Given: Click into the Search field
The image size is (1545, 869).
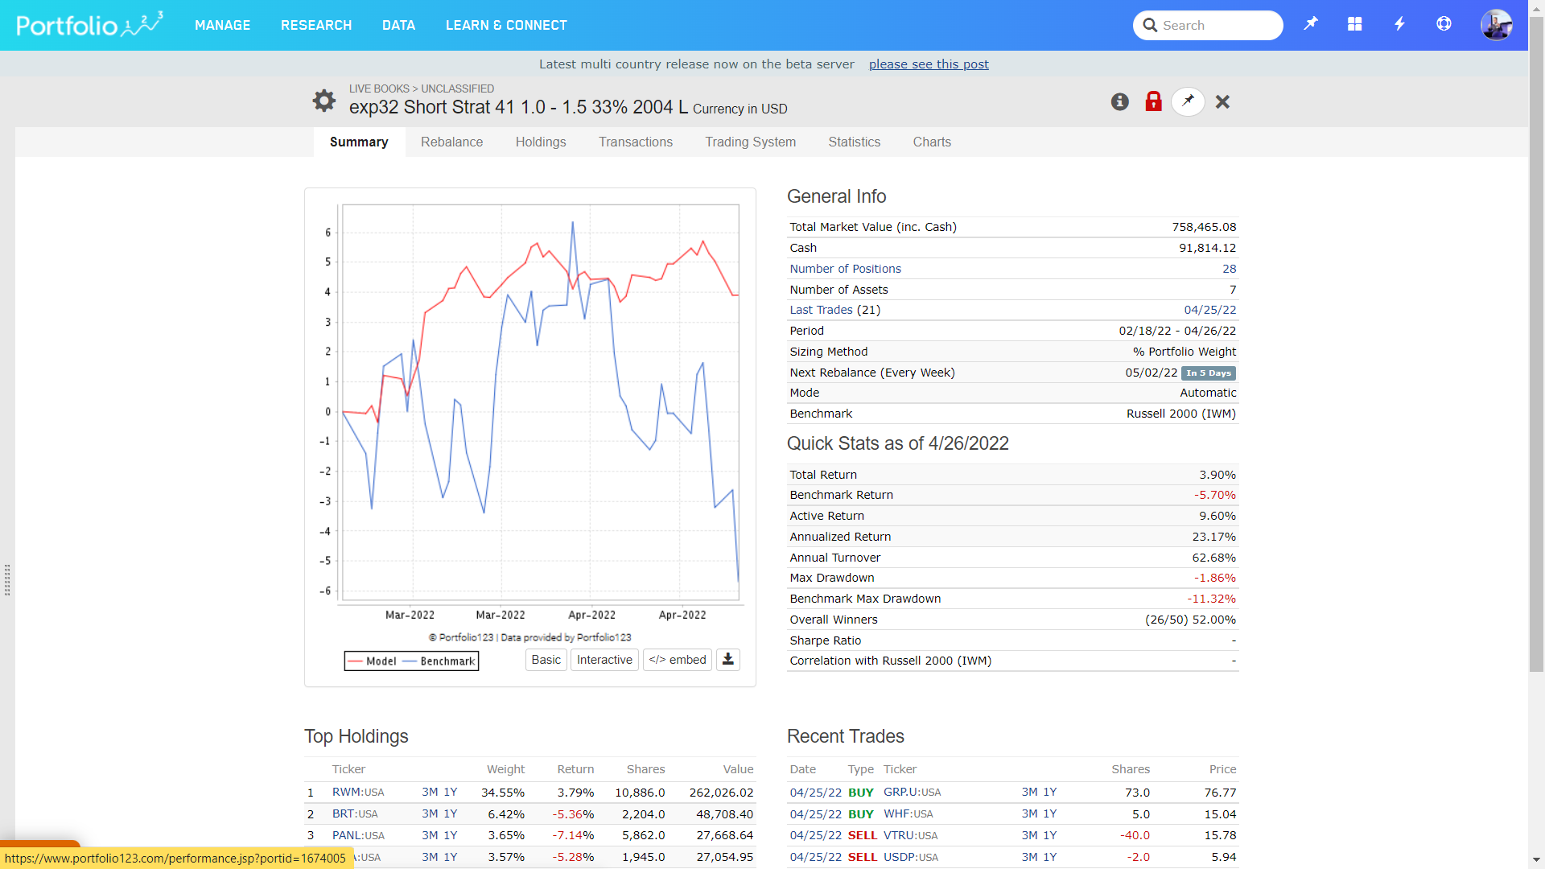Looking at the screenshot, I should tap(1215, 25).
